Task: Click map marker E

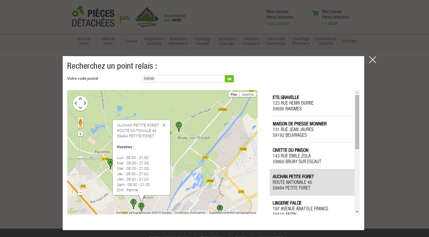Action: click(x=133, y=204)
